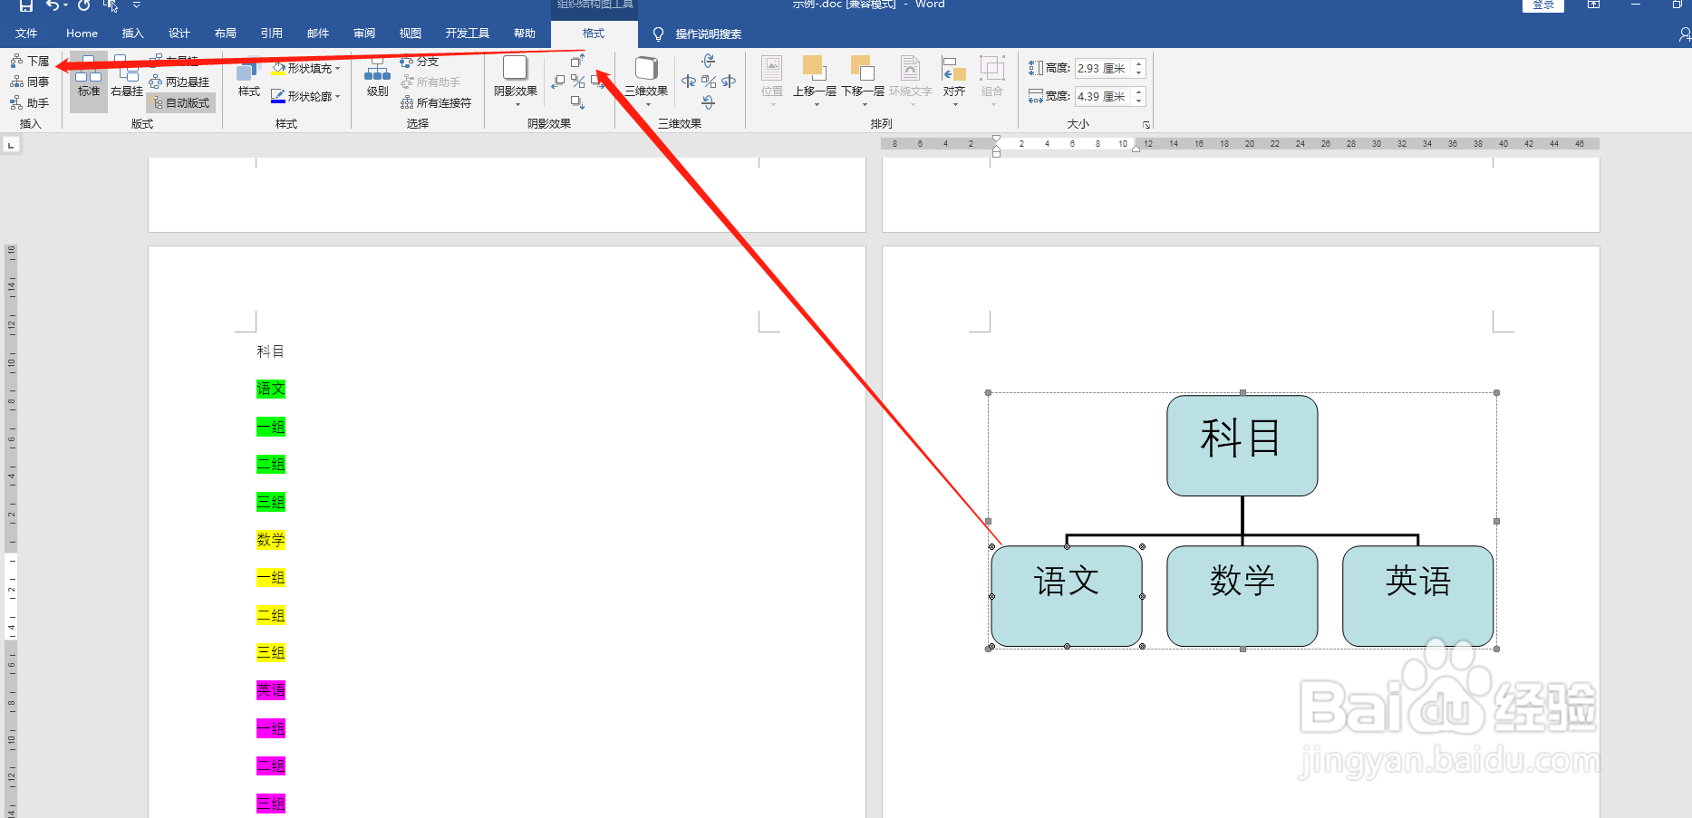
Task: Undo the last action
Action: click(53, 5)
